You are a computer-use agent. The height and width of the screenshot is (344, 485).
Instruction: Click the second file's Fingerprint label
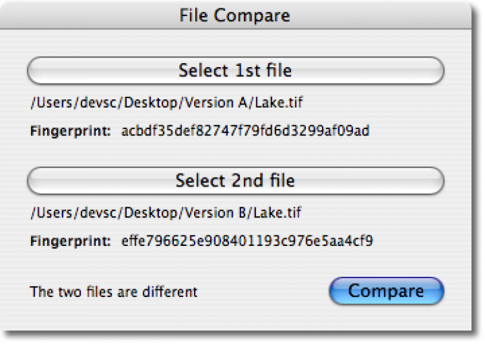click(70, 242)
